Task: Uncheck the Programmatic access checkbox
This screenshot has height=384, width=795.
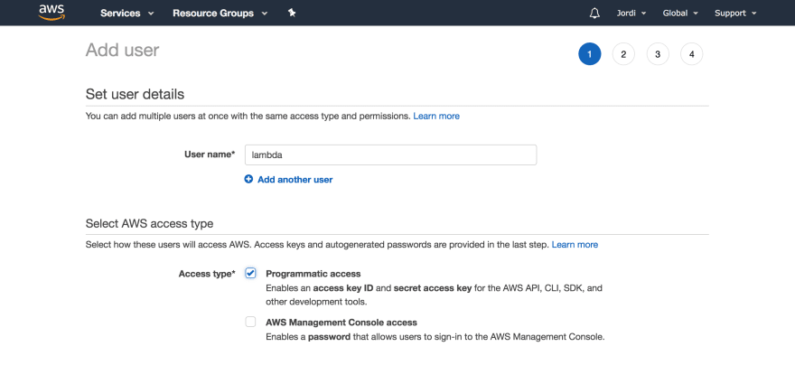Action: point(250,273)
